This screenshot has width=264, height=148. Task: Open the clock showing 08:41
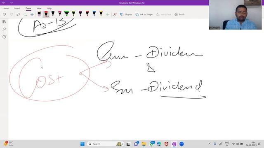pos(251,144)
